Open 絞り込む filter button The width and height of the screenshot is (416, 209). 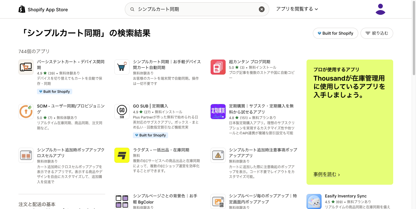[377, 33]
